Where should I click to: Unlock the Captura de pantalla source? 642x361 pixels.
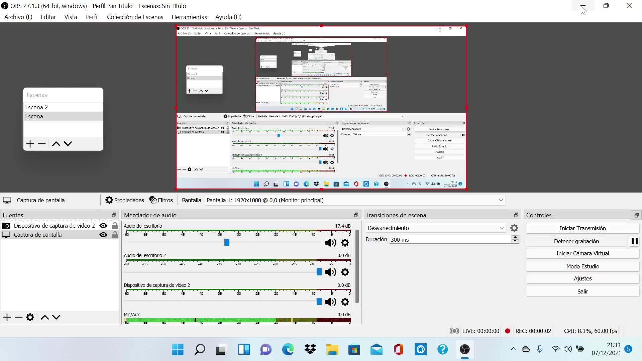115,235
